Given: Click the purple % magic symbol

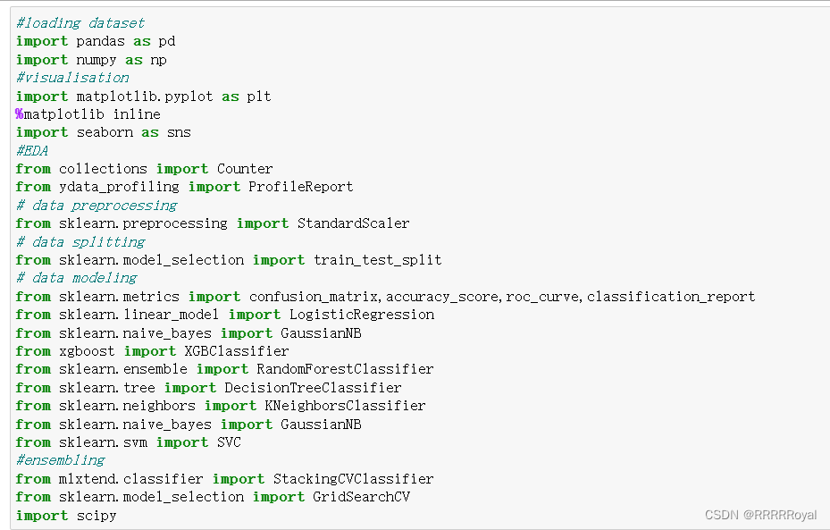Looking at the screenshot, I should pyautogui.click(x=20, y=114).
